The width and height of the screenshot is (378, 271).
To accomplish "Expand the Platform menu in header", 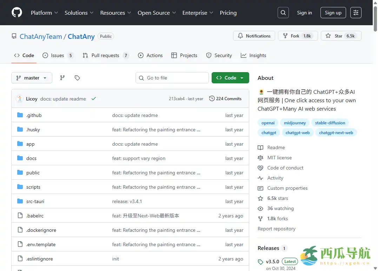I will 44,13.
